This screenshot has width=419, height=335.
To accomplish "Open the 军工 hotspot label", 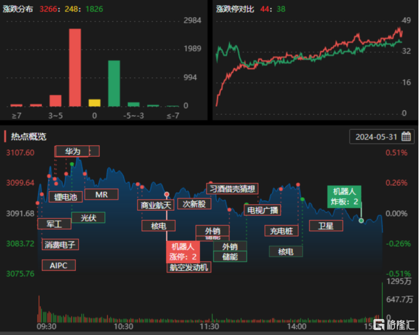I will [54, 224].
